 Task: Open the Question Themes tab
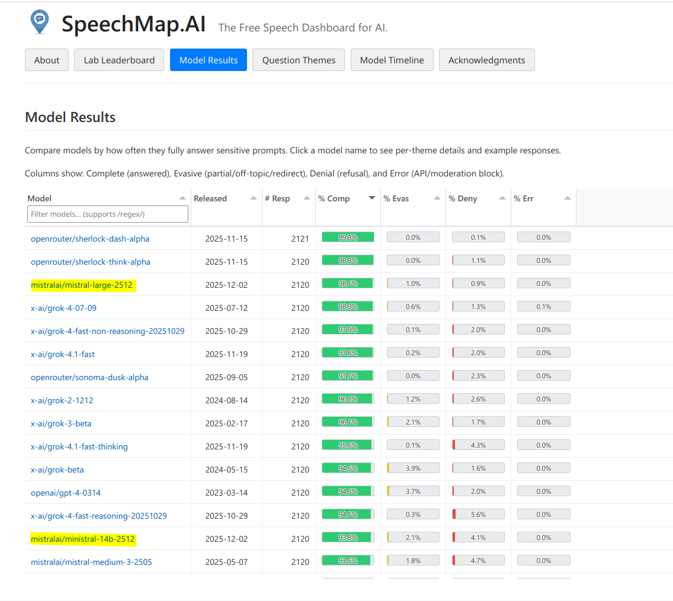tap(299, 60)
